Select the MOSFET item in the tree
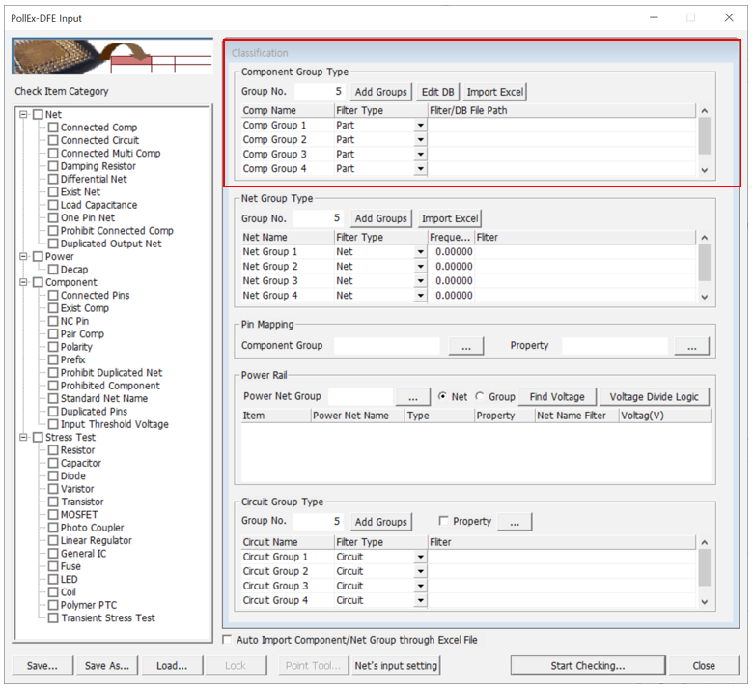Viewport: 754px width, 689px height. point(78,515)
